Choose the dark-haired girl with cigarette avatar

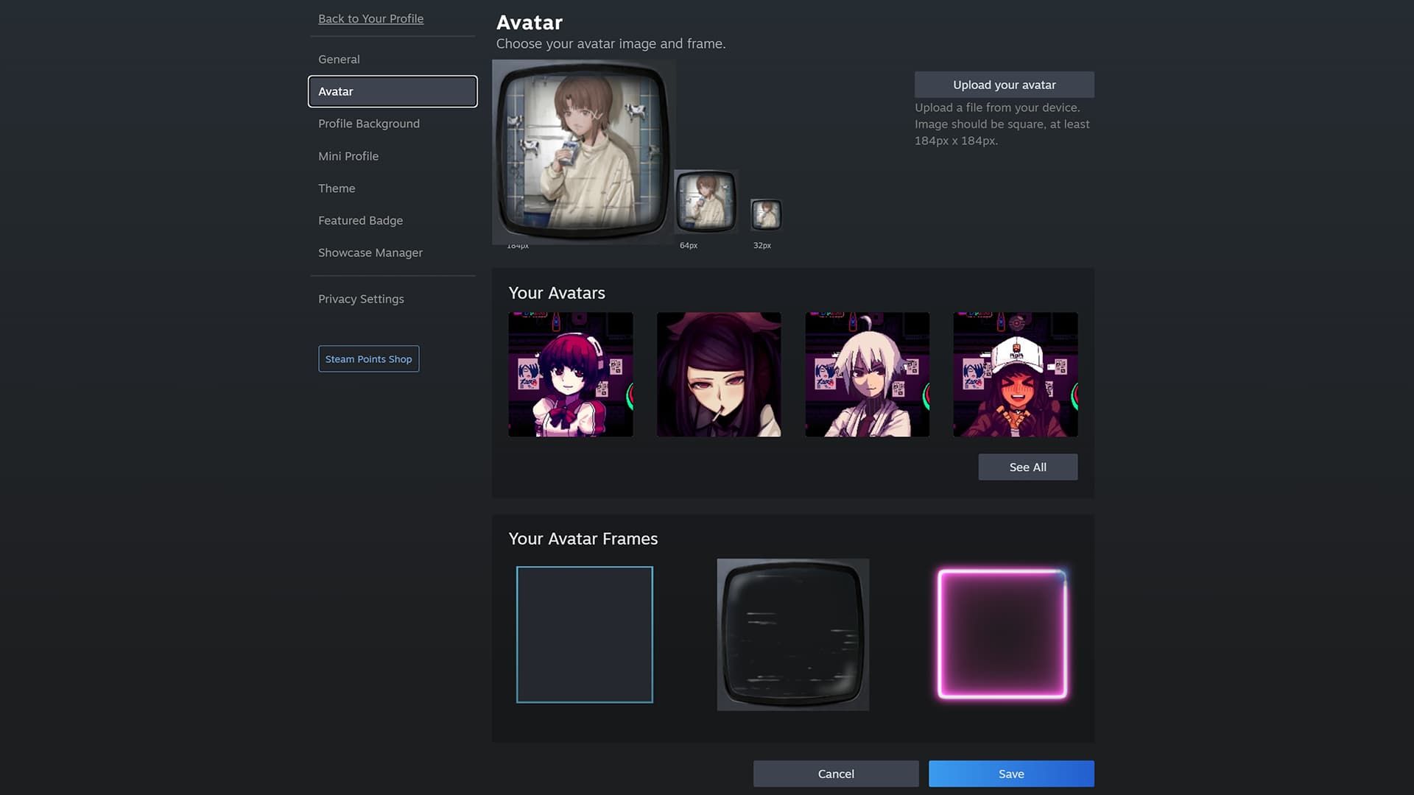tap(719, 375)
